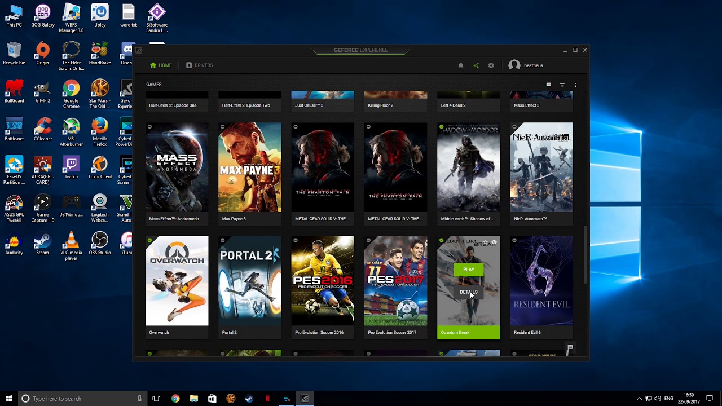722x406 pixels.
Task: Toggle the eye visibility icon on Quantum Break
Action: pos(494,242)
